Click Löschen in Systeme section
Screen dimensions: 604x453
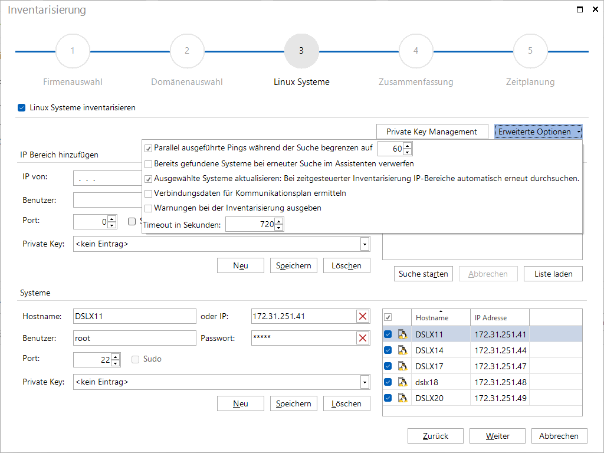tap(347, 403)
